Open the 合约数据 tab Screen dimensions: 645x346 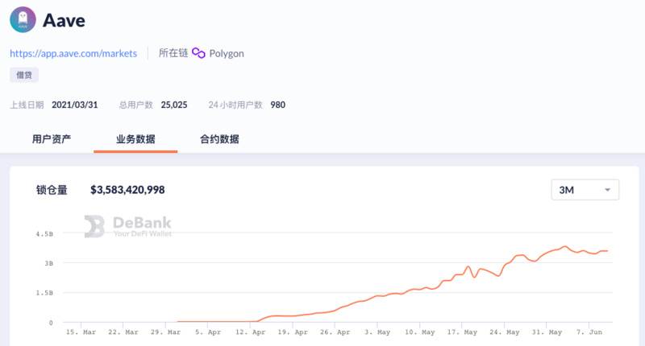pos(219,139)
